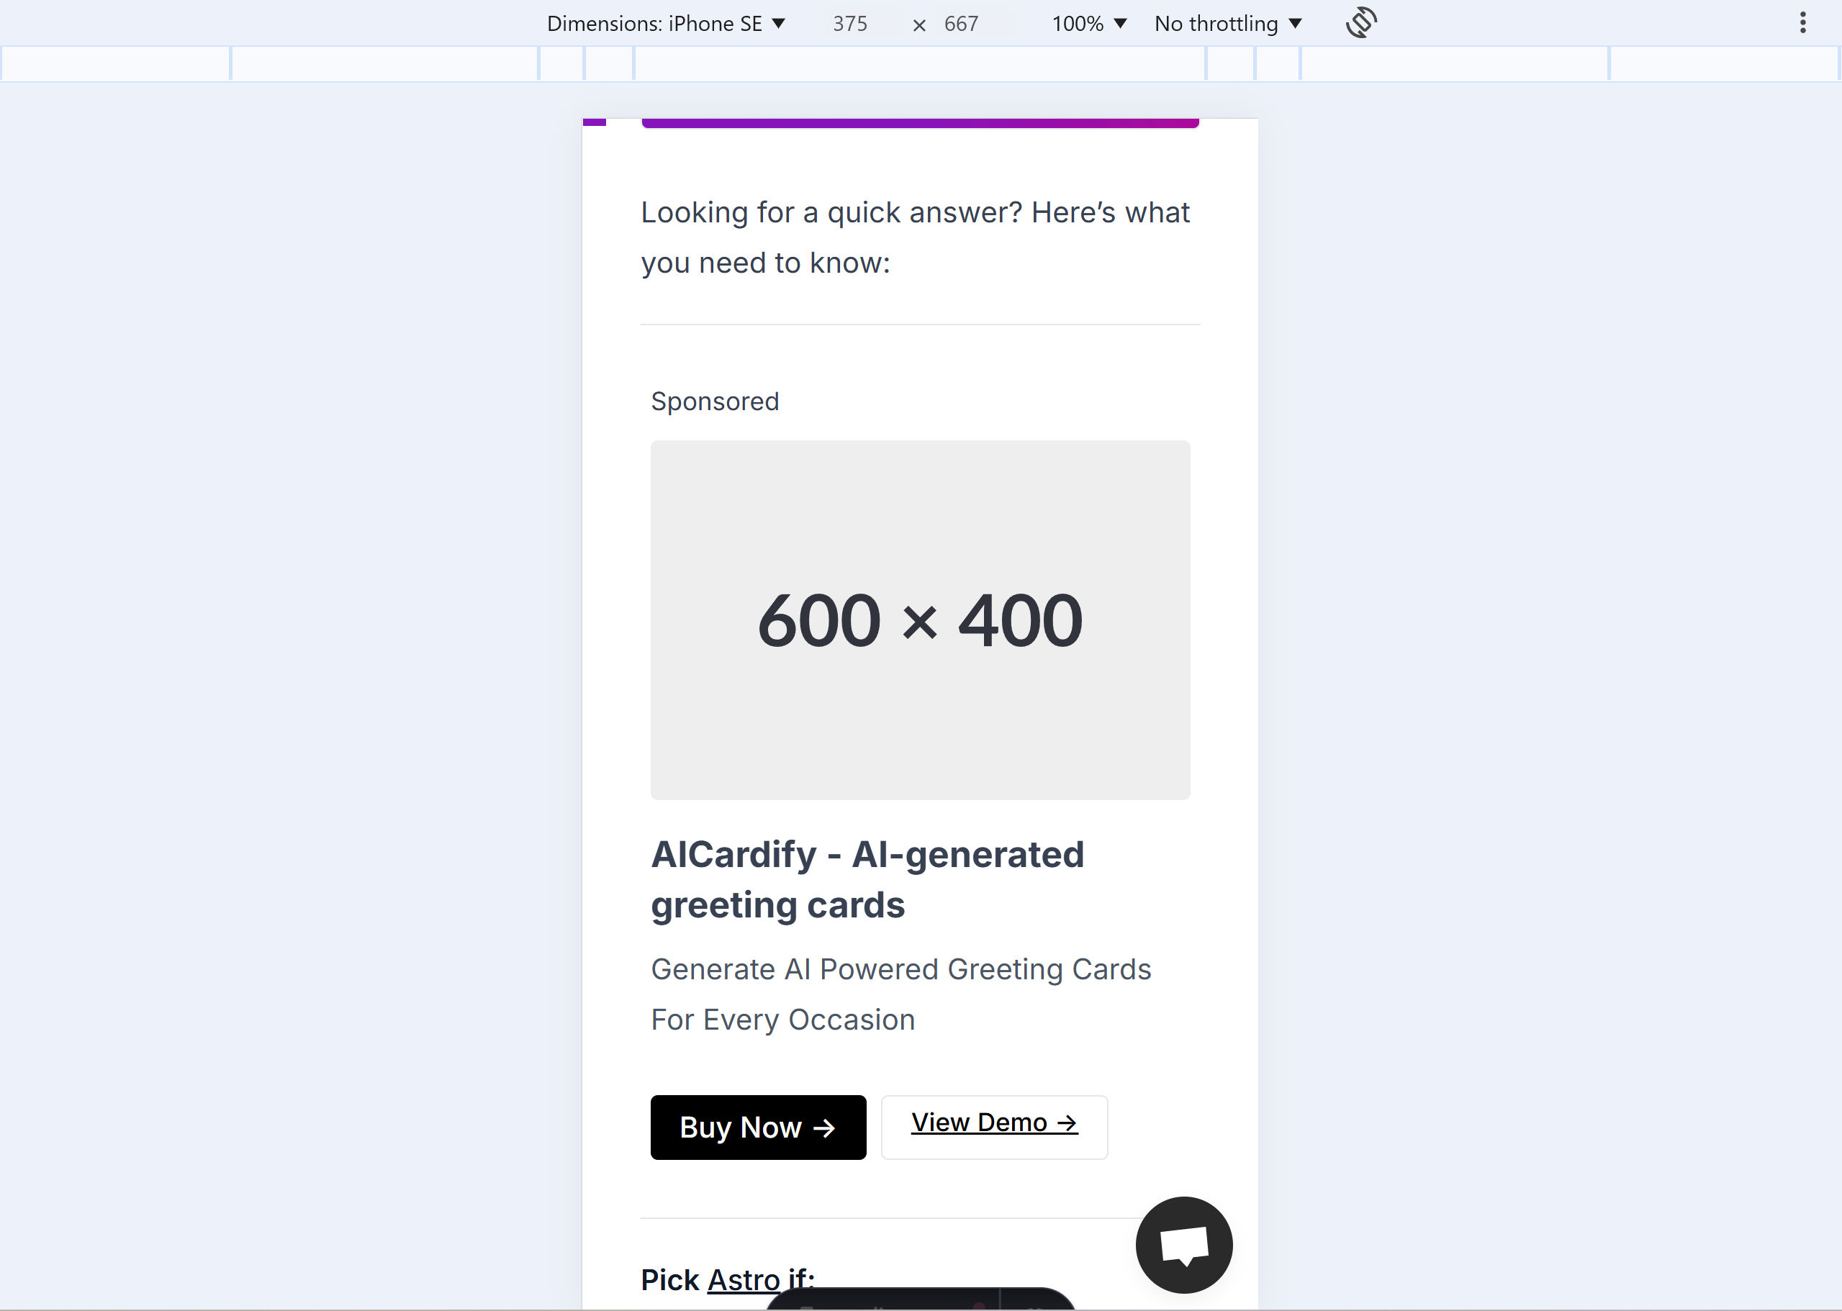Select the widest center media query bar

(920, 64)
